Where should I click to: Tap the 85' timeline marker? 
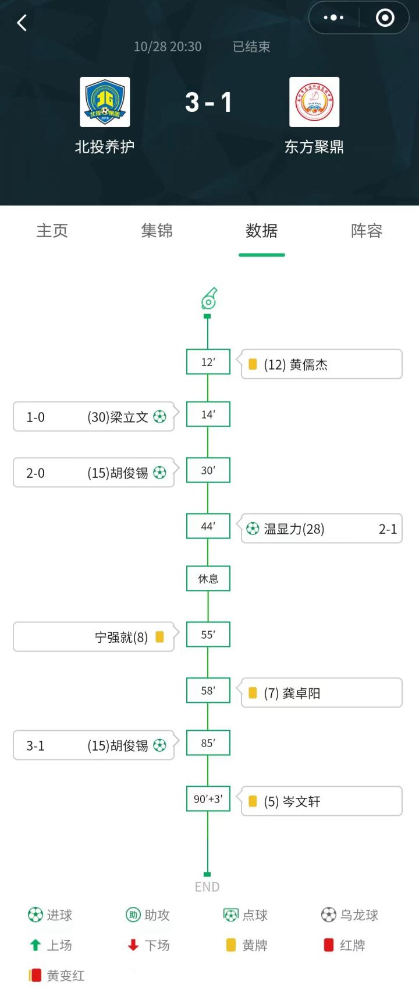point(208,743)
